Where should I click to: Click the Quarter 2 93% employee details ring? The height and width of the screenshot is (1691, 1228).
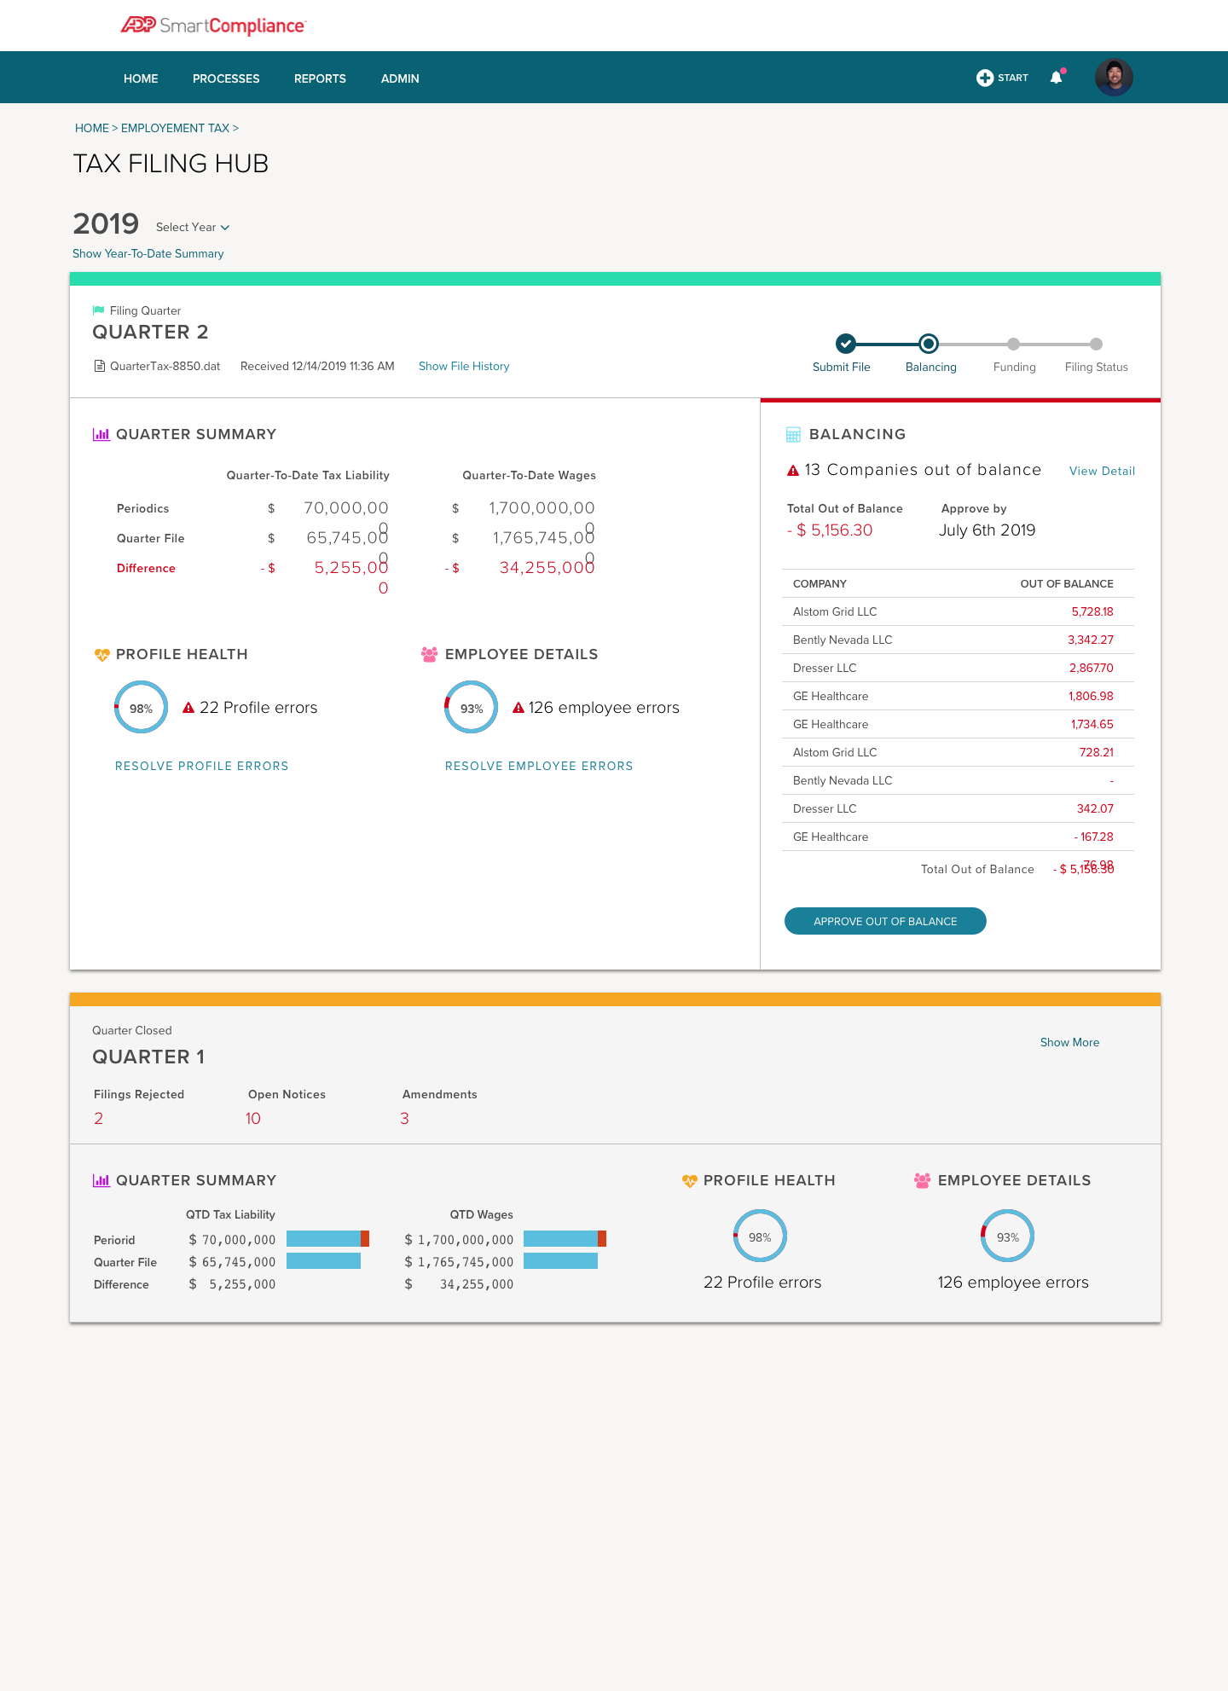pyautogui.click(x=471, y=707)
